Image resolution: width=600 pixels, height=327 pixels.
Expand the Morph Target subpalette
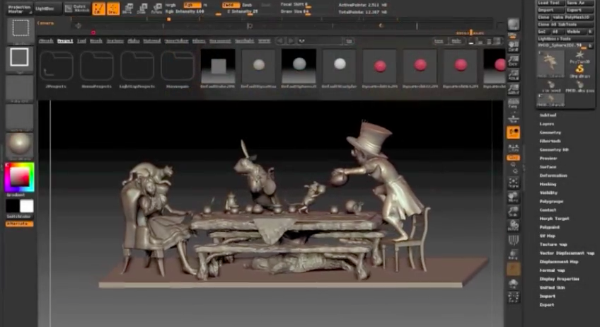pos(554,219)
